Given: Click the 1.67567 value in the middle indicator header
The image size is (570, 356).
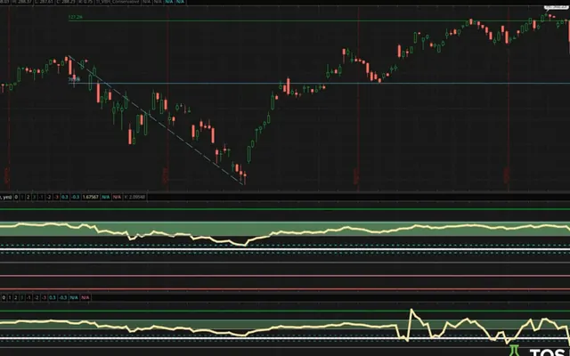Looking at the screenshot, I should (x=91, y=197).
